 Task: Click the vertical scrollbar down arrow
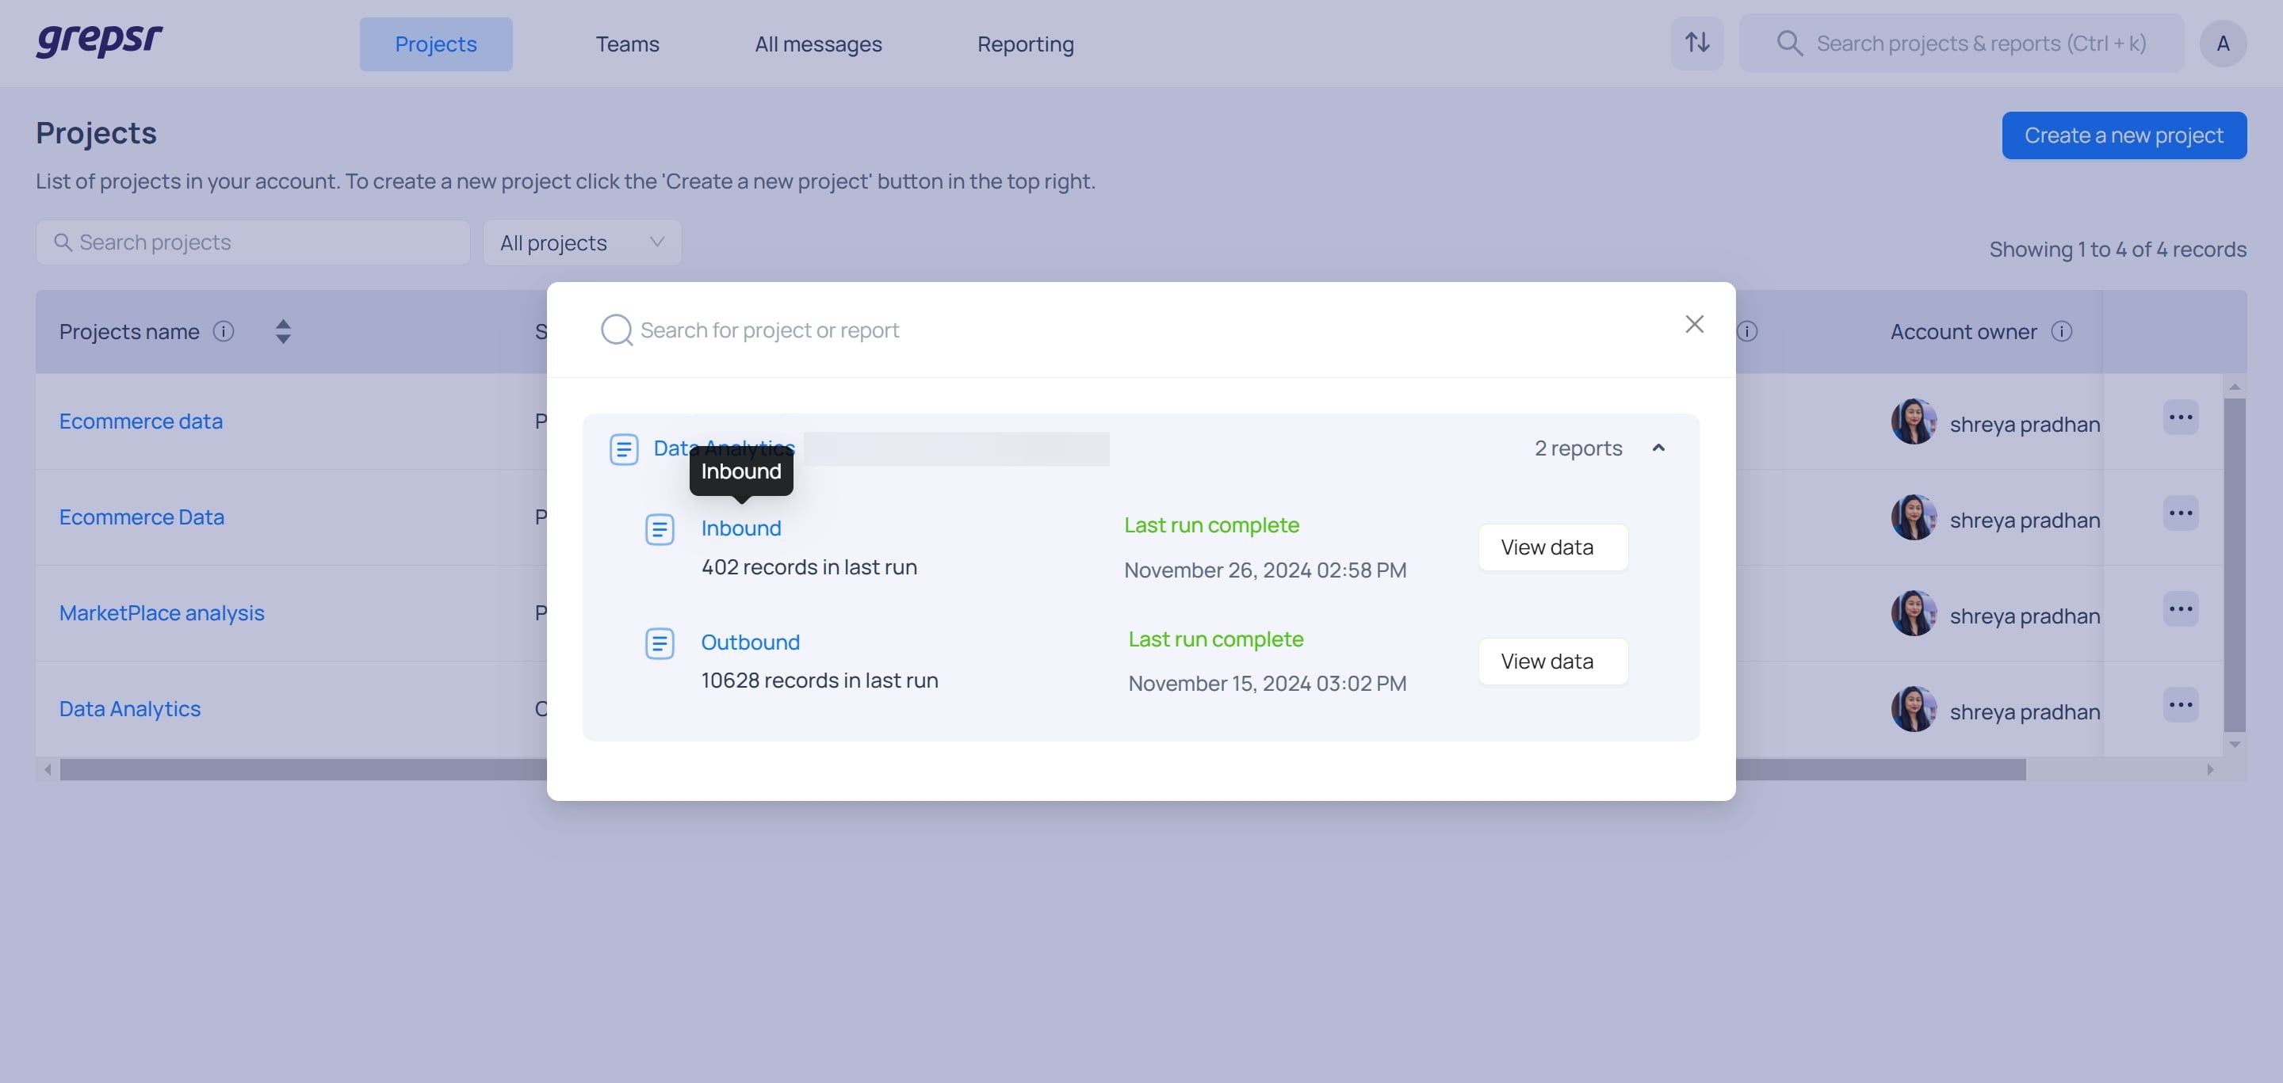2235,745
